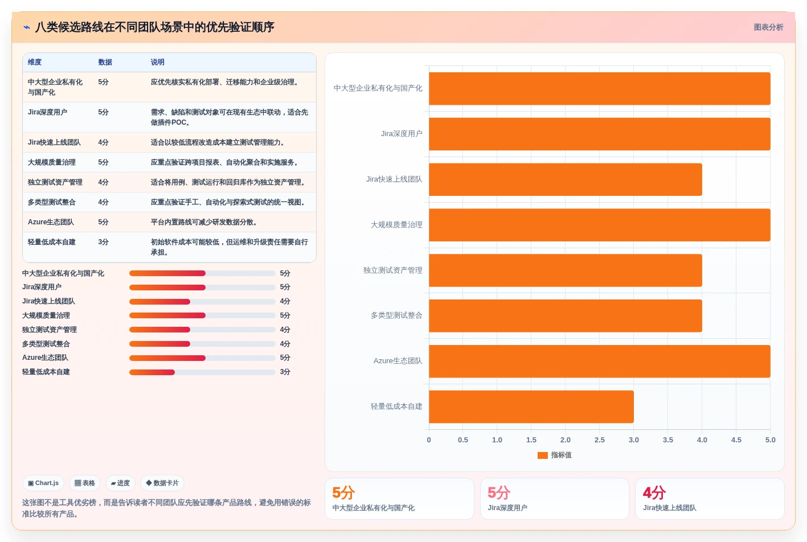Click the progress bar for 独立测试资产管理
Viewport: 807px width, 542px height.
pyautogui.click(x=202, y=330)
